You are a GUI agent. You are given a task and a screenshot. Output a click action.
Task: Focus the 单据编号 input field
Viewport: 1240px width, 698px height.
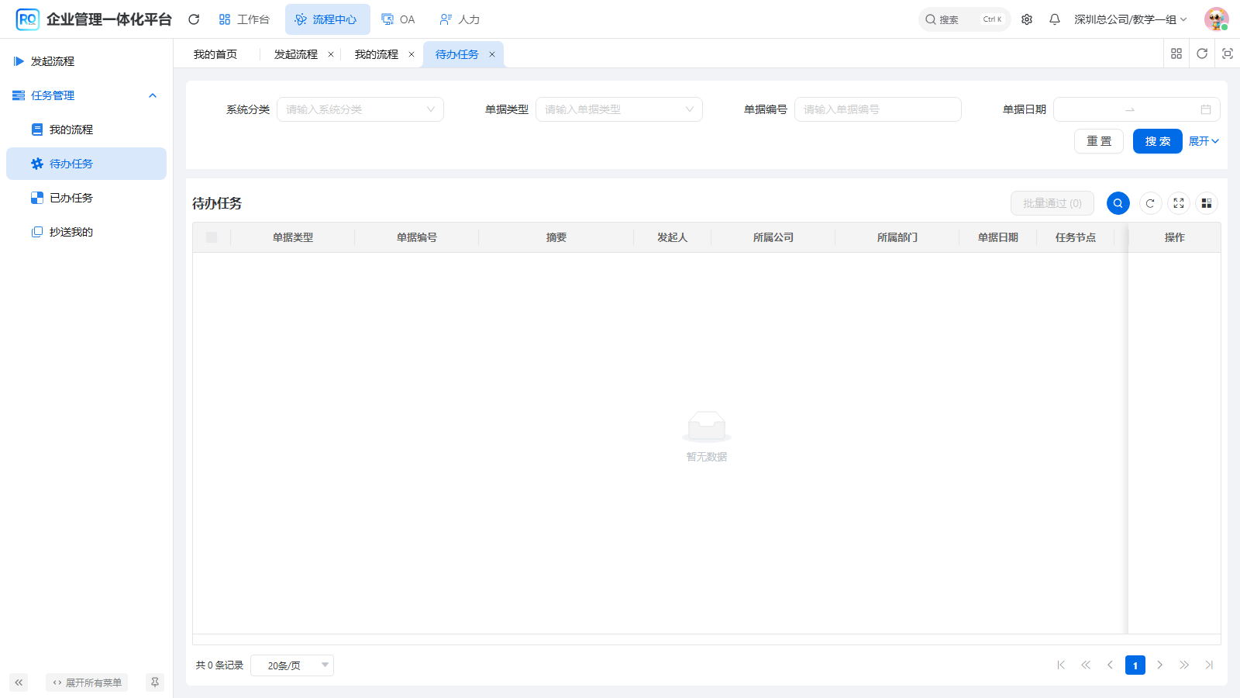878,109
